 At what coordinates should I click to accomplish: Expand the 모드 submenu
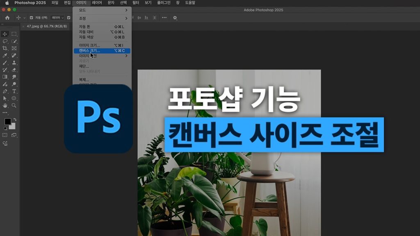point(103,10)
